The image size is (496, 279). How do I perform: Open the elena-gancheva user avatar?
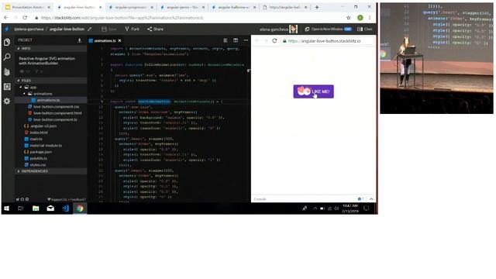[x=293, y=29]
